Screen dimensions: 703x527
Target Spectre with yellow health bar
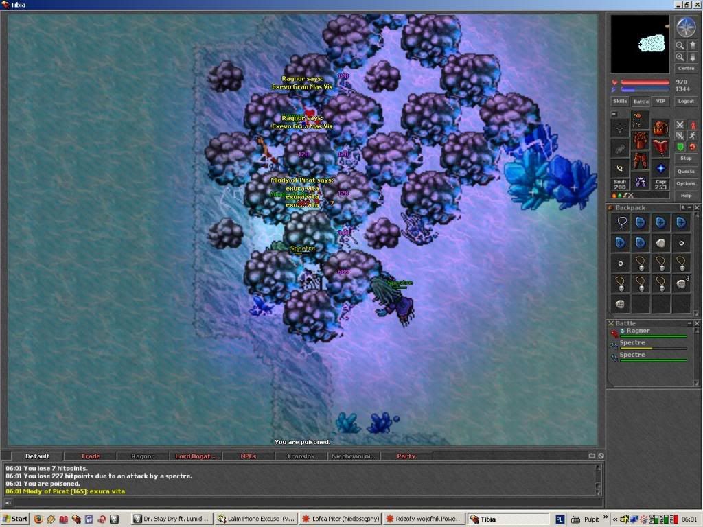tap(649, 345)
